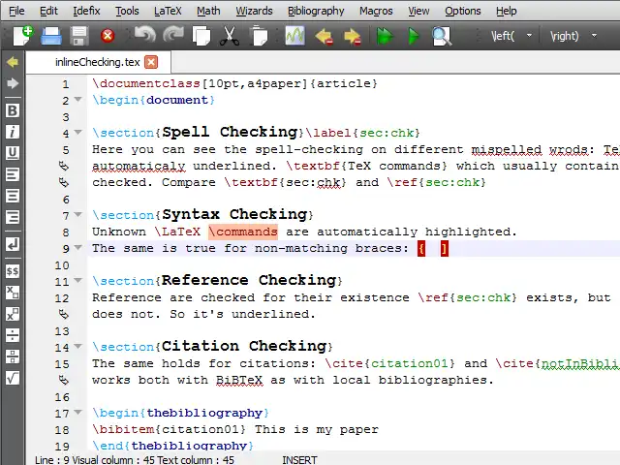The image size is (620, 465).
Task: Align text right with sidebar icon
Action: [x=13, y=217]
